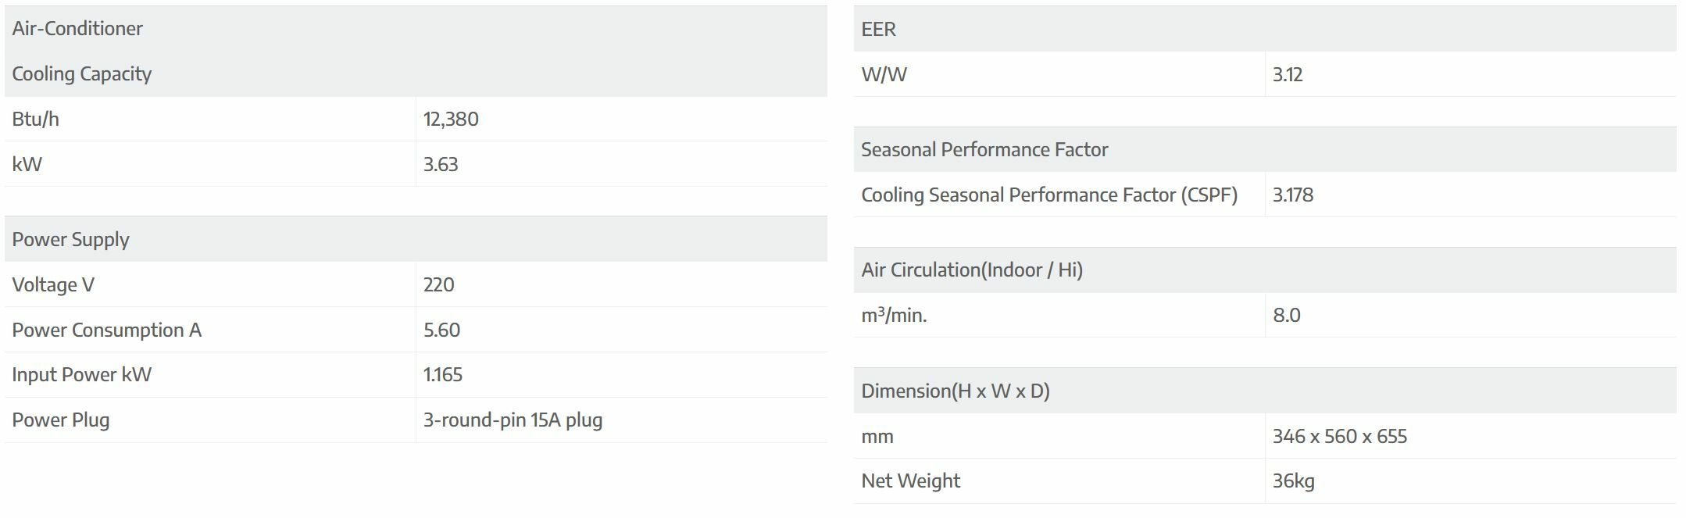Click the Input Power kW value 1.165

coord(443,375)
